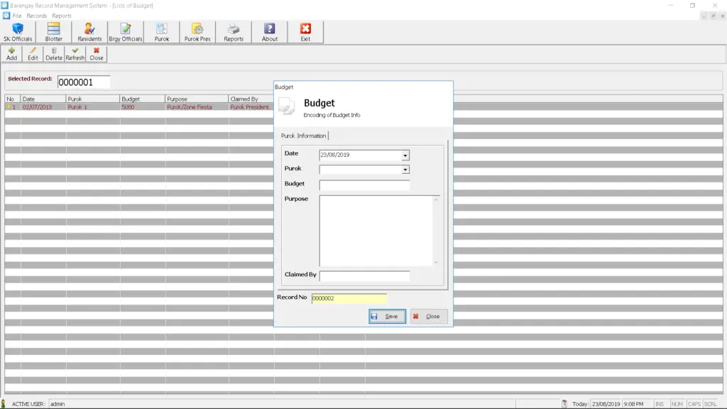
Task: Close the Budget dialog
Action: (428, 316)
